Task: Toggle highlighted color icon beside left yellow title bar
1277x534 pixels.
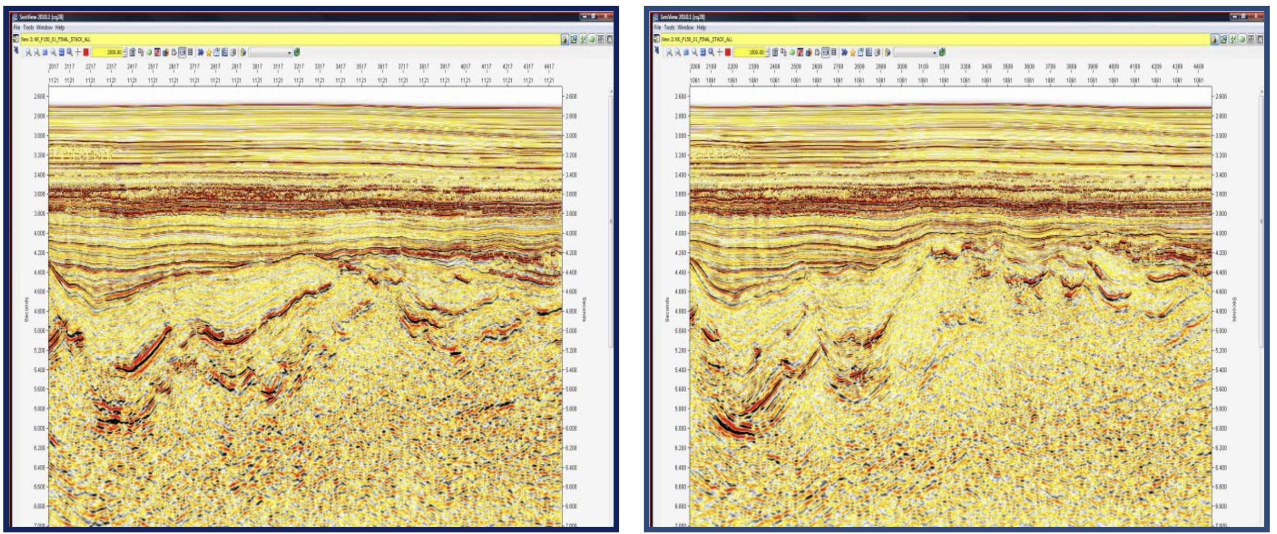Action: (x=565, y=39)
